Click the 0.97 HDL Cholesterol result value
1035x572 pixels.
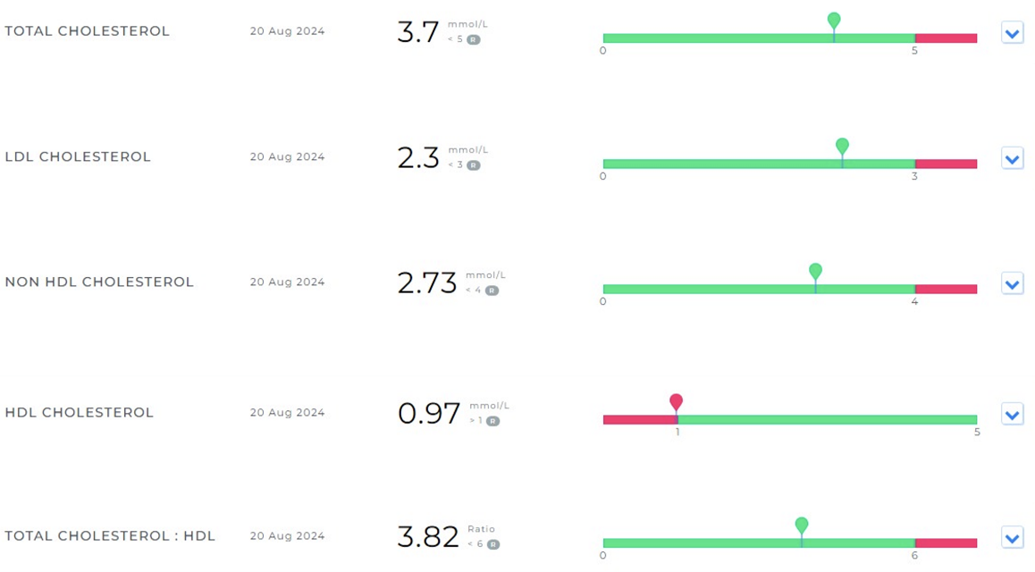429,414
